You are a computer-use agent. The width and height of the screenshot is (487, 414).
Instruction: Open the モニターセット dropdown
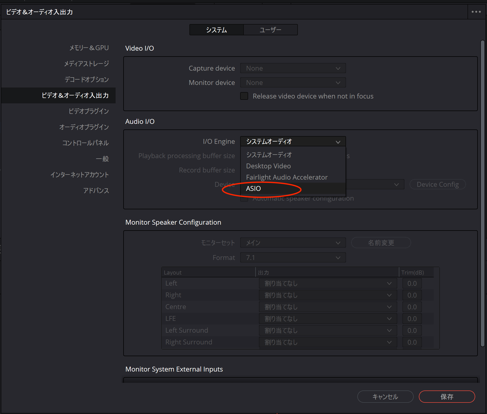click(x=293, y=243)
